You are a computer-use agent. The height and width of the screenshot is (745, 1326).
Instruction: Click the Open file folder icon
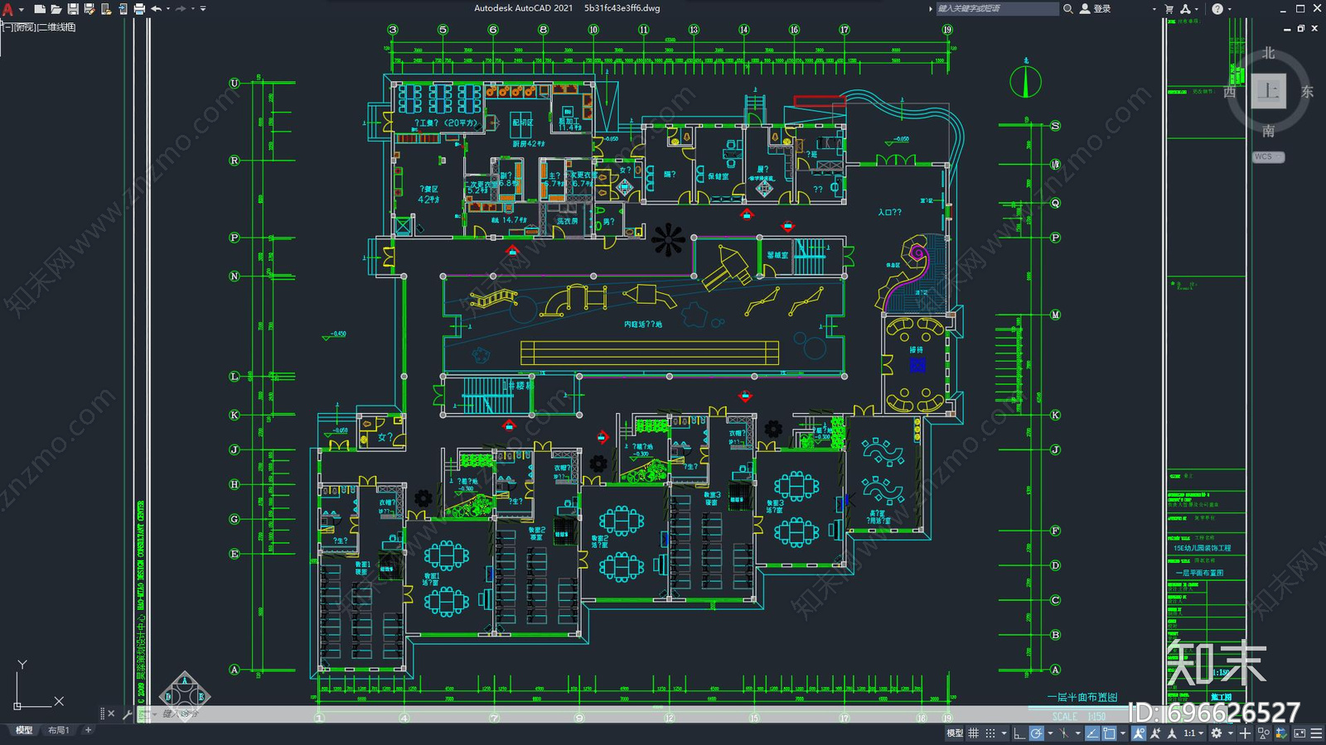(56, 9)
